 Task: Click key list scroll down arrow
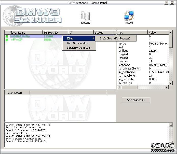(170, 83)
